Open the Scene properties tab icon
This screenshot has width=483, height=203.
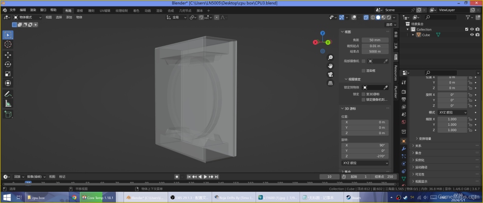(x=404, y=115)
